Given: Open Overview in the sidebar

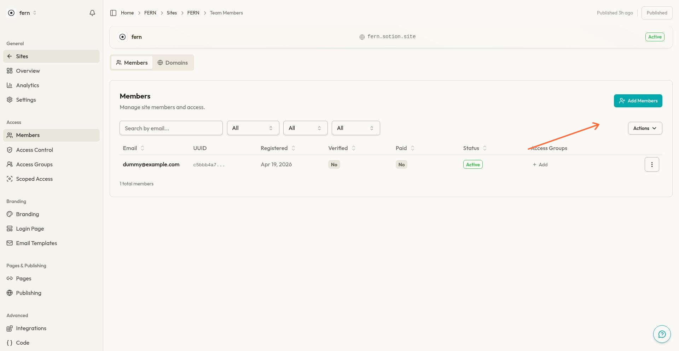Looking at the screenshot, I should coord(51,71).
